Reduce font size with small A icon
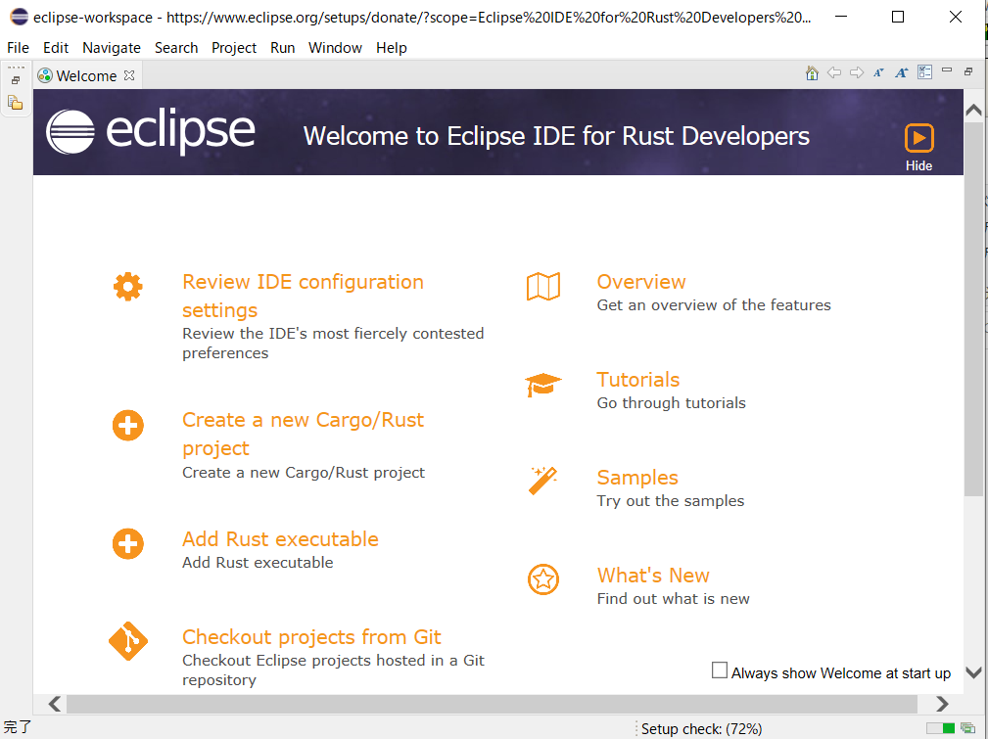The width and height of the screenshot is (988, 739). tap(878, 73)
